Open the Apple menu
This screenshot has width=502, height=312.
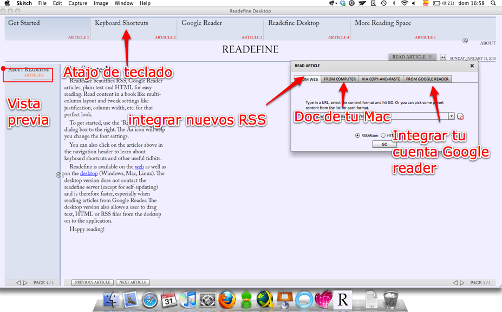7,3
